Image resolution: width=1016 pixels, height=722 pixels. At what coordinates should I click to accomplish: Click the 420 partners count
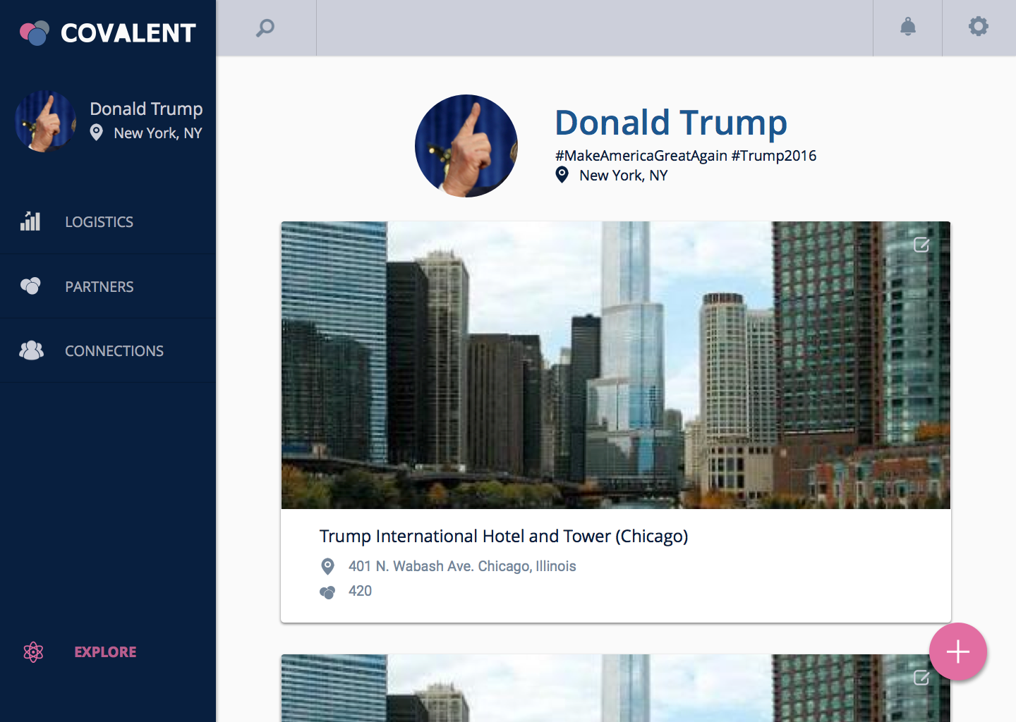(360, 591)
